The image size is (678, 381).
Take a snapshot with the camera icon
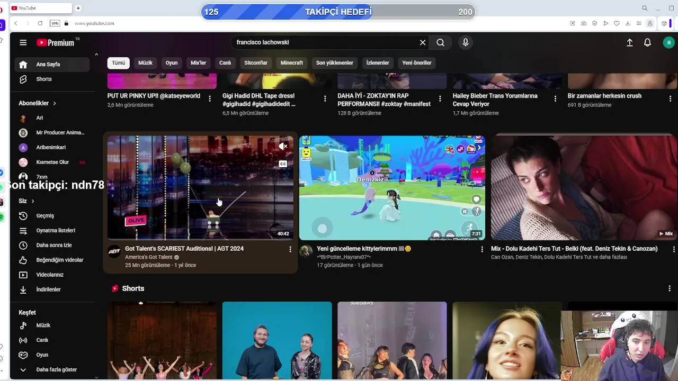click(583, 23)
